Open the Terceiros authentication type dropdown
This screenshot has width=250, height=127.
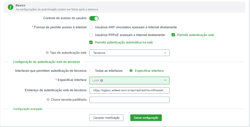129,53
